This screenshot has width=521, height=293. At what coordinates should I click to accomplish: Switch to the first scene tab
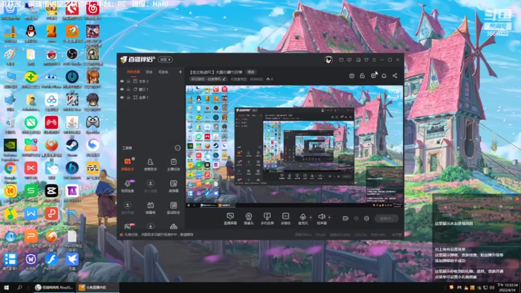click(x=134, y=72)
